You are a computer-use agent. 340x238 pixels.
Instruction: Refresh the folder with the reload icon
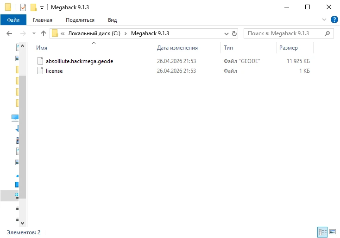click(234, 34)
